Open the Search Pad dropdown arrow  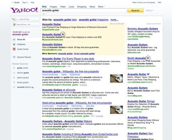17,19
